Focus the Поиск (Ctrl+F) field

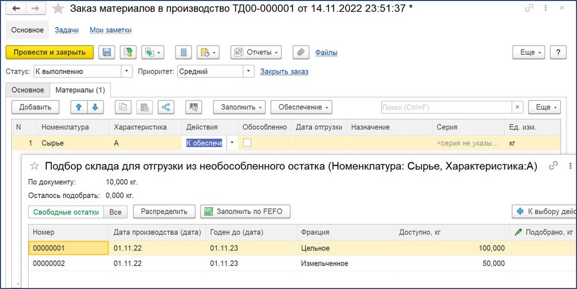click(446, 108)
